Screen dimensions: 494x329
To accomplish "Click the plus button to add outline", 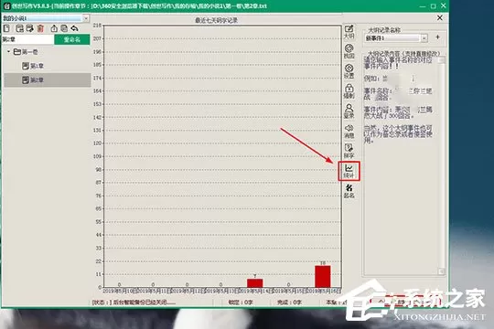I will coord(437,37).
